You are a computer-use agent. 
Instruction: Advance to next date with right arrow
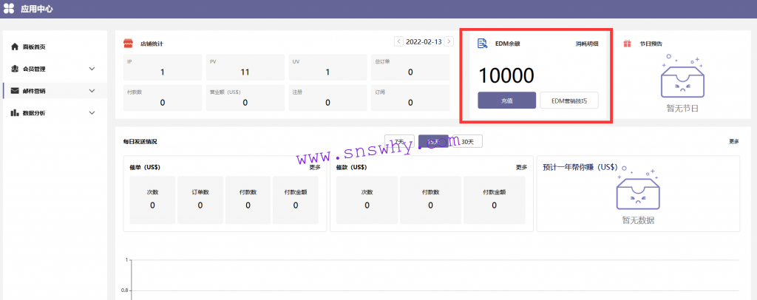449,41
